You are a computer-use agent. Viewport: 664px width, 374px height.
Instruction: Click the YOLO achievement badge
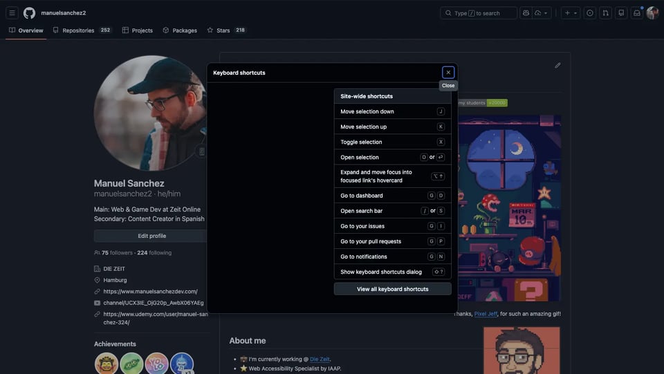(157, 364)
